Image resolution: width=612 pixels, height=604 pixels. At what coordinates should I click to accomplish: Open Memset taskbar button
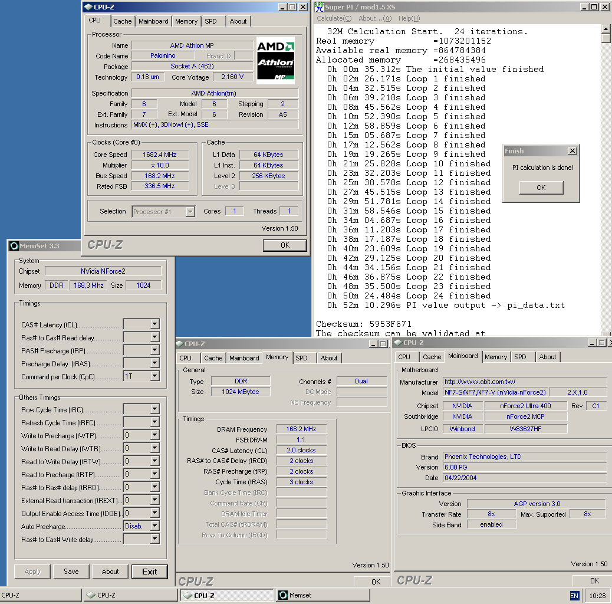pyautogui.click(x=323, y=595)
